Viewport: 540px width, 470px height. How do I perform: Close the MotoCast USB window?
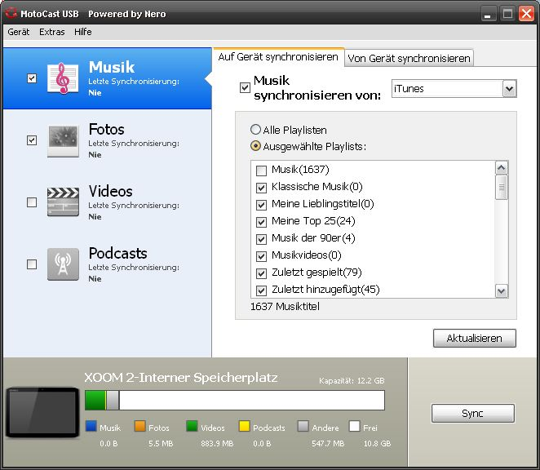point(527,14)
